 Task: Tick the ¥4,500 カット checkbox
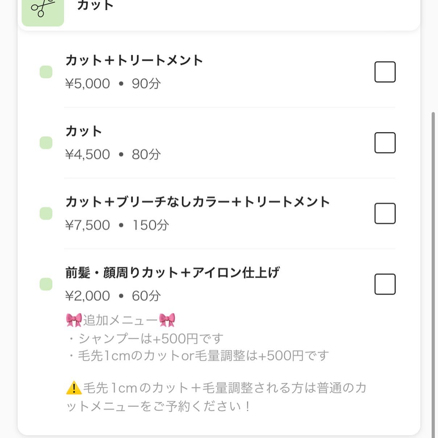[x=385, y=143]
